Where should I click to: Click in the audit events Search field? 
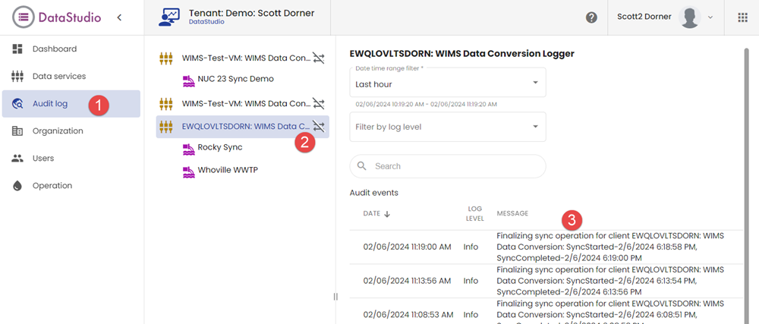point(455,166)
